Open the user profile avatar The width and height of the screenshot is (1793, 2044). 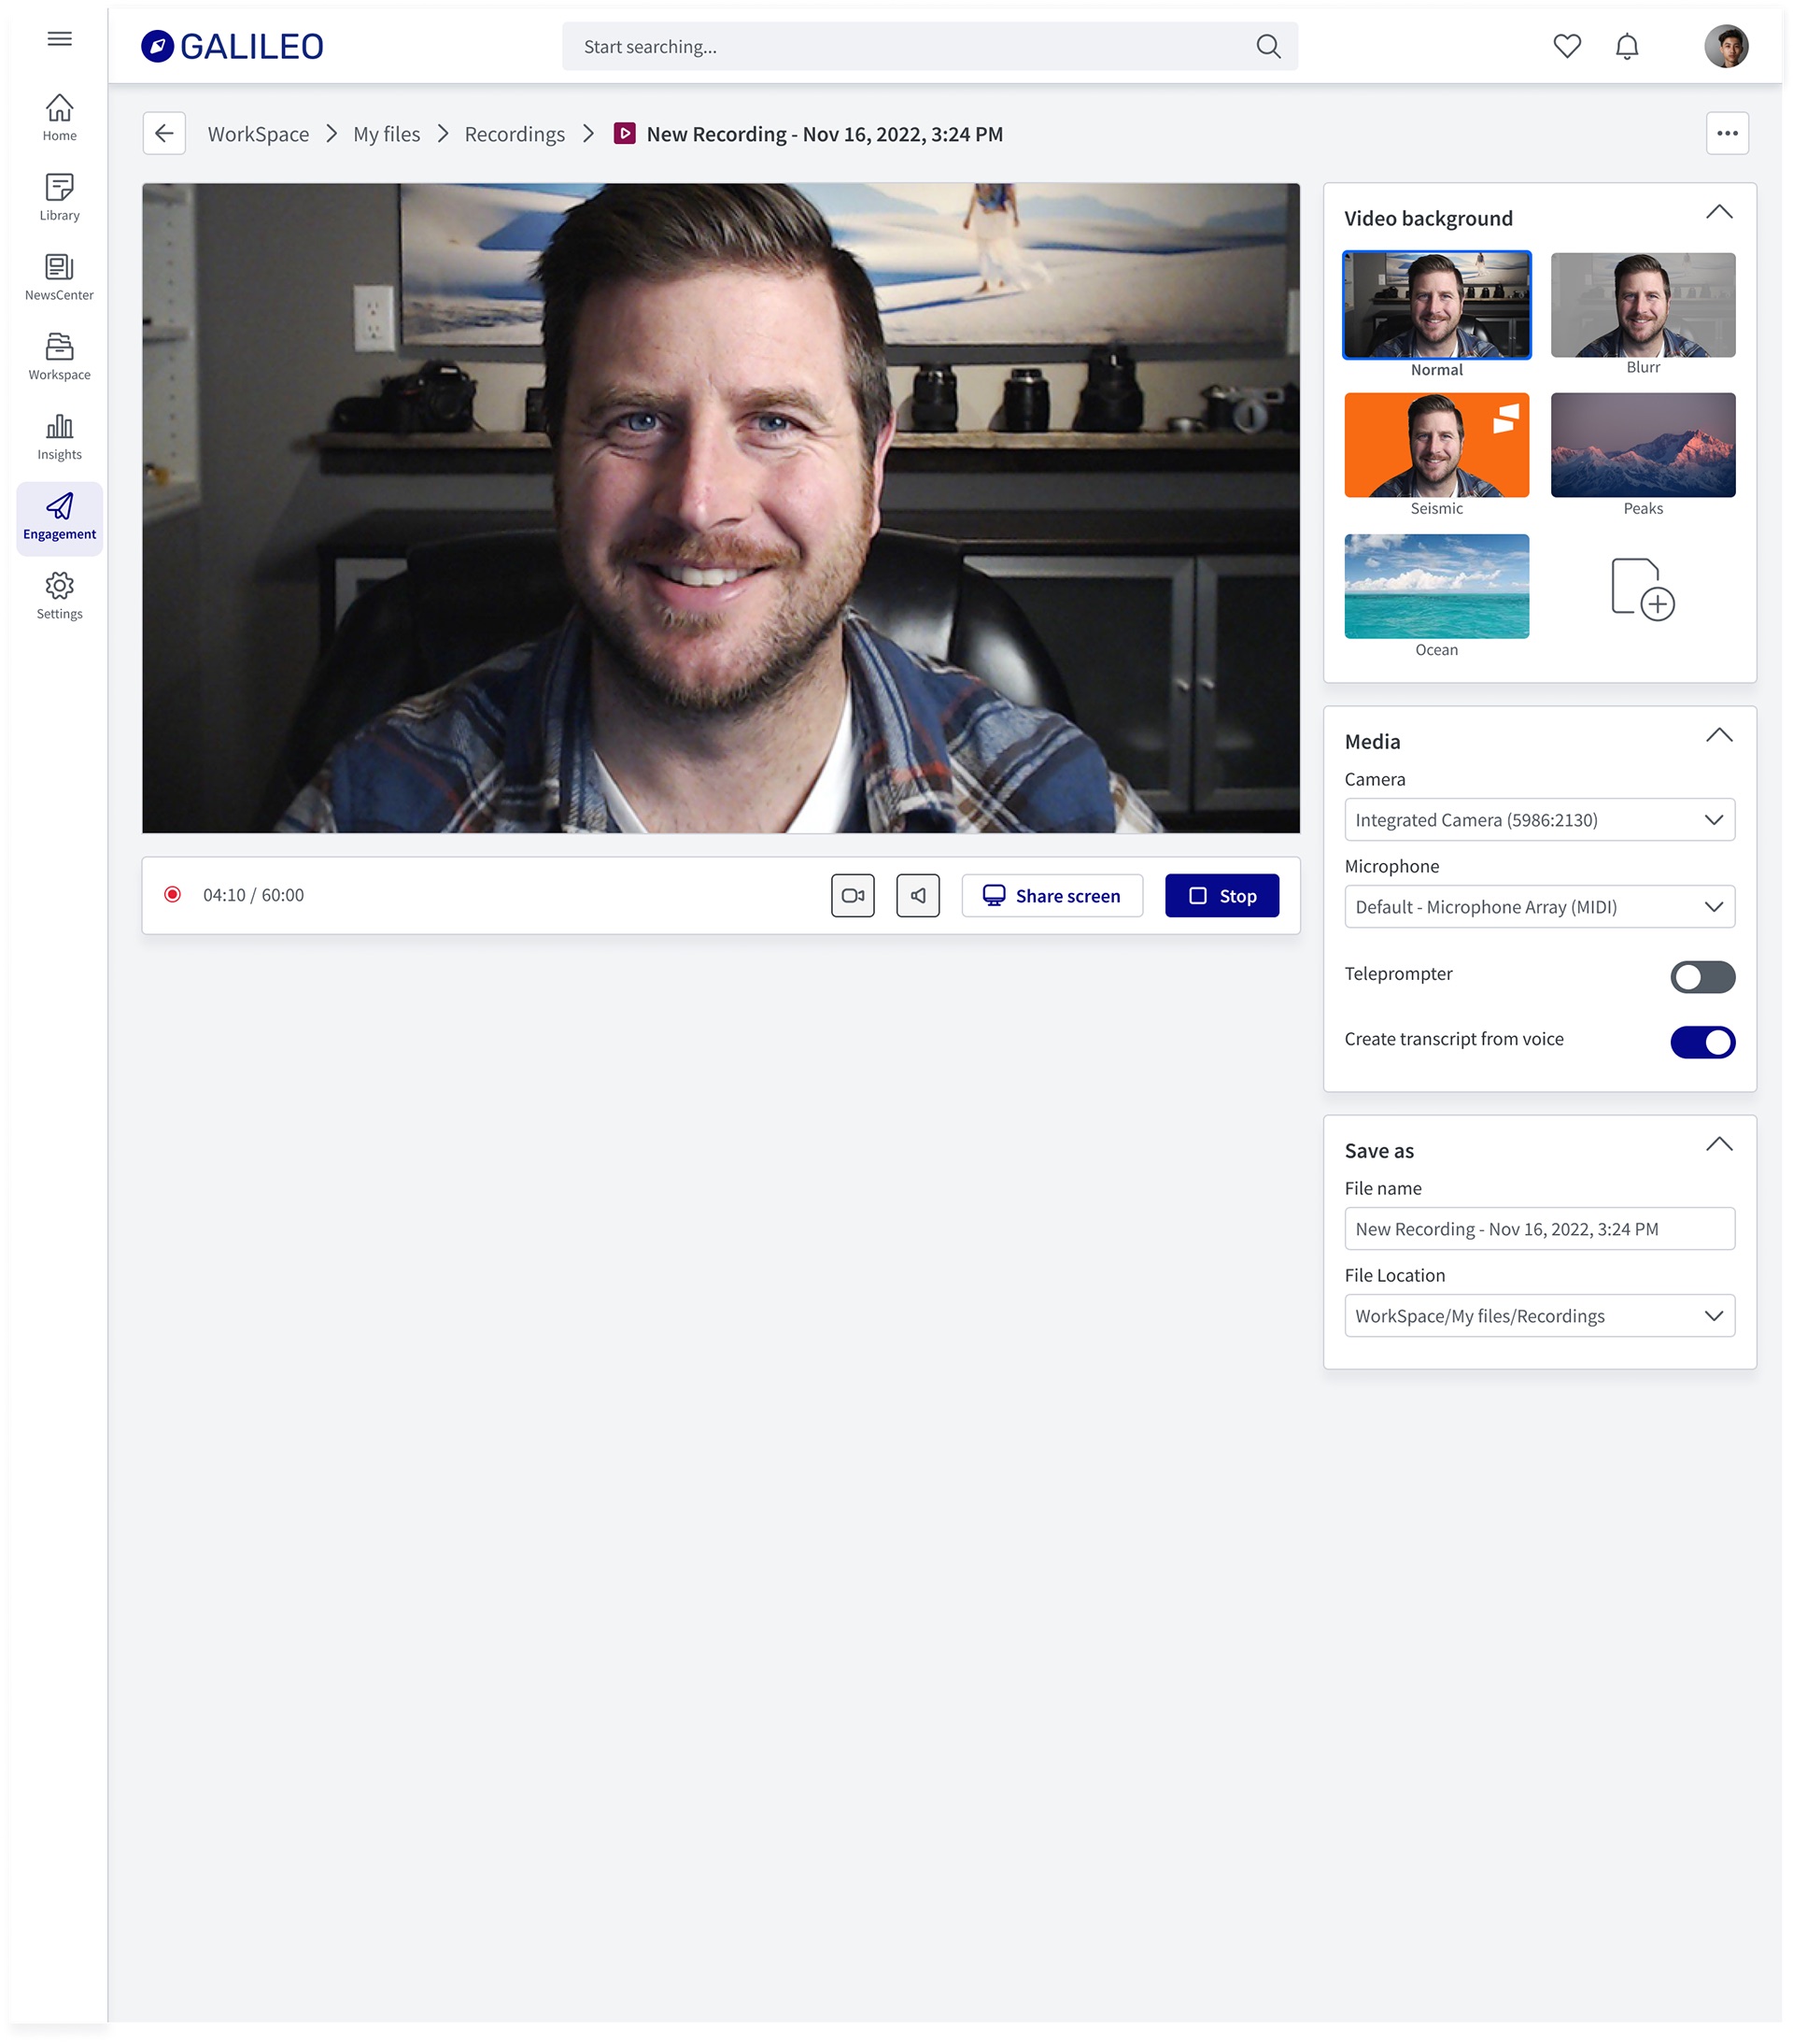(1725, 46)
